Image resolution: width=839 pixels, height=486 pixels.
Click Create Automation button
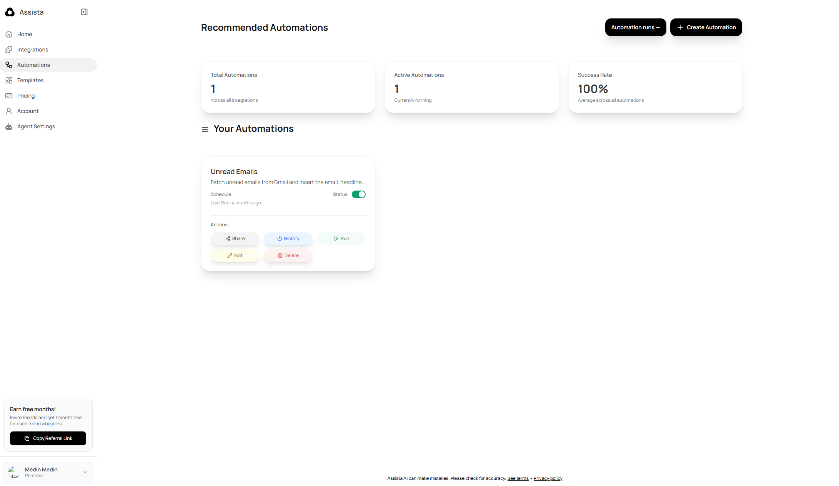click(x=706, y=27)
